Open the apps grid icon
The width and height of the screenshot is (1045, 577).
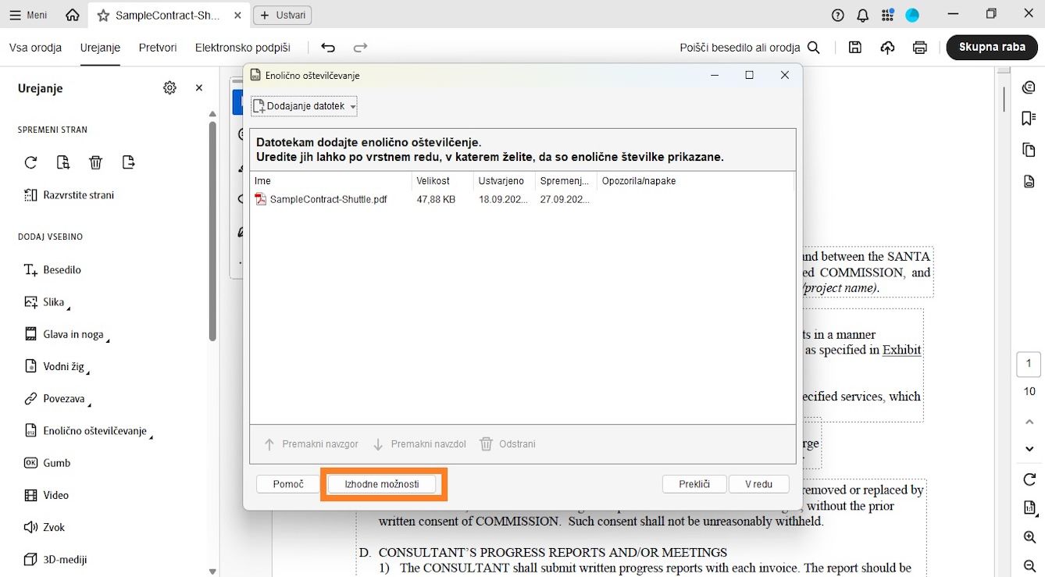point(887,15)
